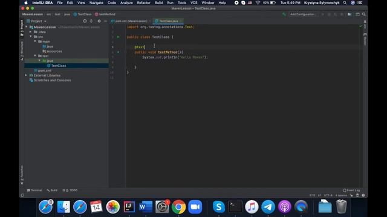387x217 pixels.
Task: Click tool windows quick-access icon bottom-left corner
Action: [x=22, y=195]
